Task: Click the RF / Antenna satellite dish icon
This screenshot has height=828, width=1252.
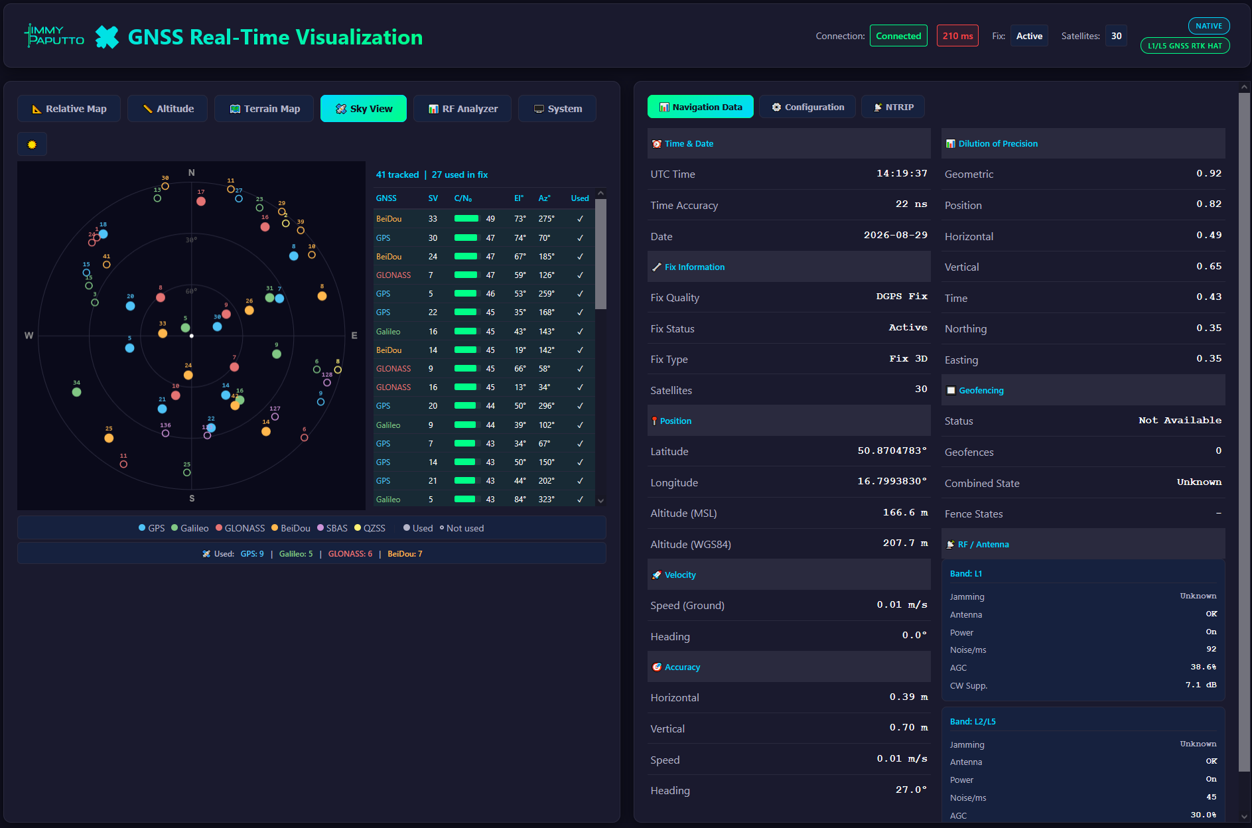Action: (x=950, y=545)
